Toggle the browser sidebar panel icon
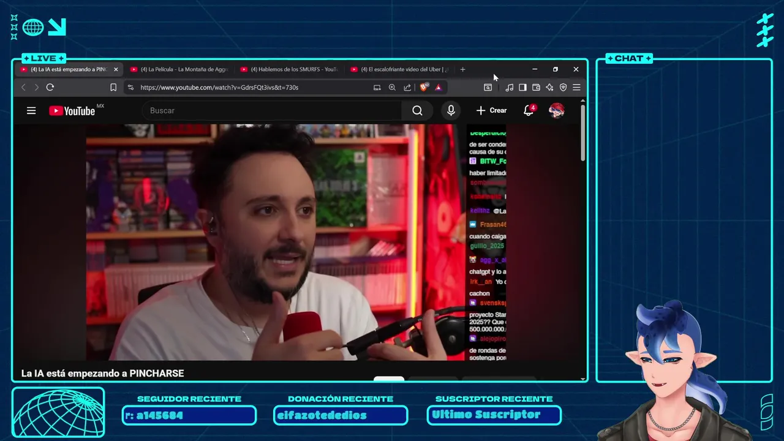The image size is (784, 441). pos(522,88)
